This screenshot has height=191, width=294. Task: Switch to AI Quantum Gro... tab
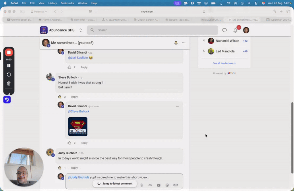coord(114,20)
